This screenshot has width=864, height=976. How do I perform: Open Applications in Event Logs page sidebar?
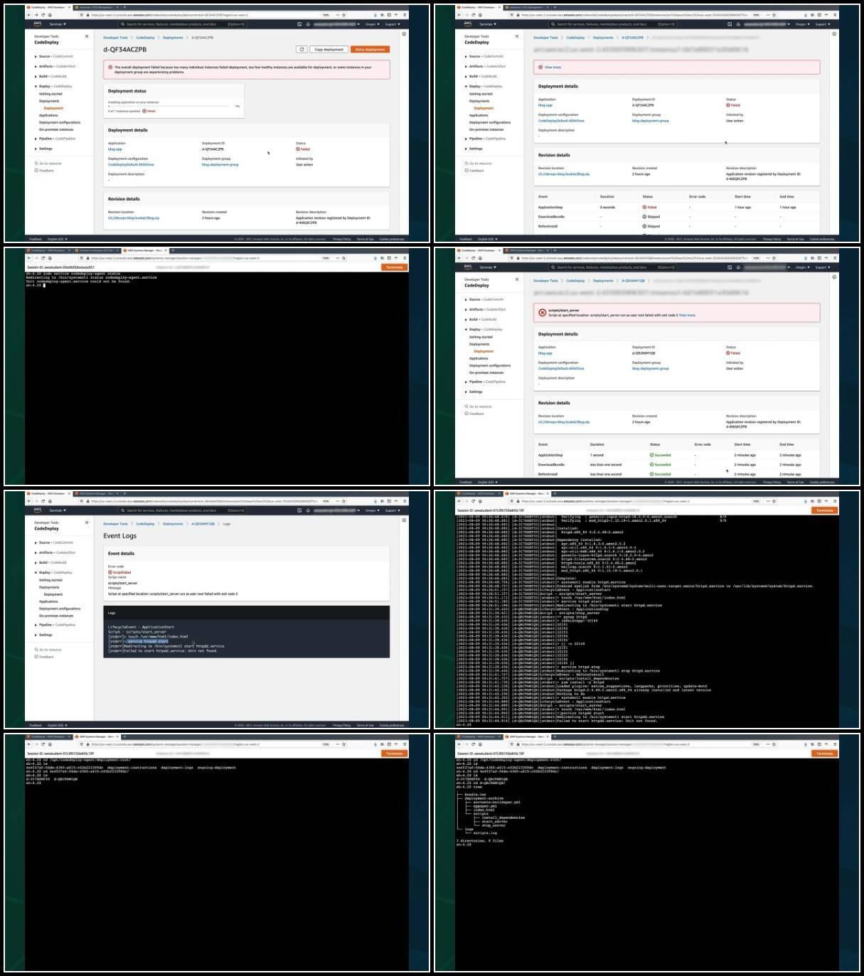[48, 601]
